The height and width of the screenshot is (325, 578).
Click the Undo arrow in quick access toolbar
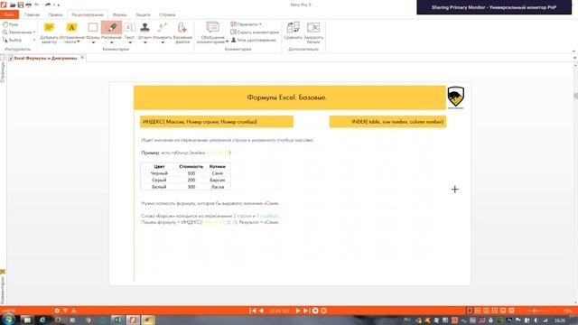36,5
